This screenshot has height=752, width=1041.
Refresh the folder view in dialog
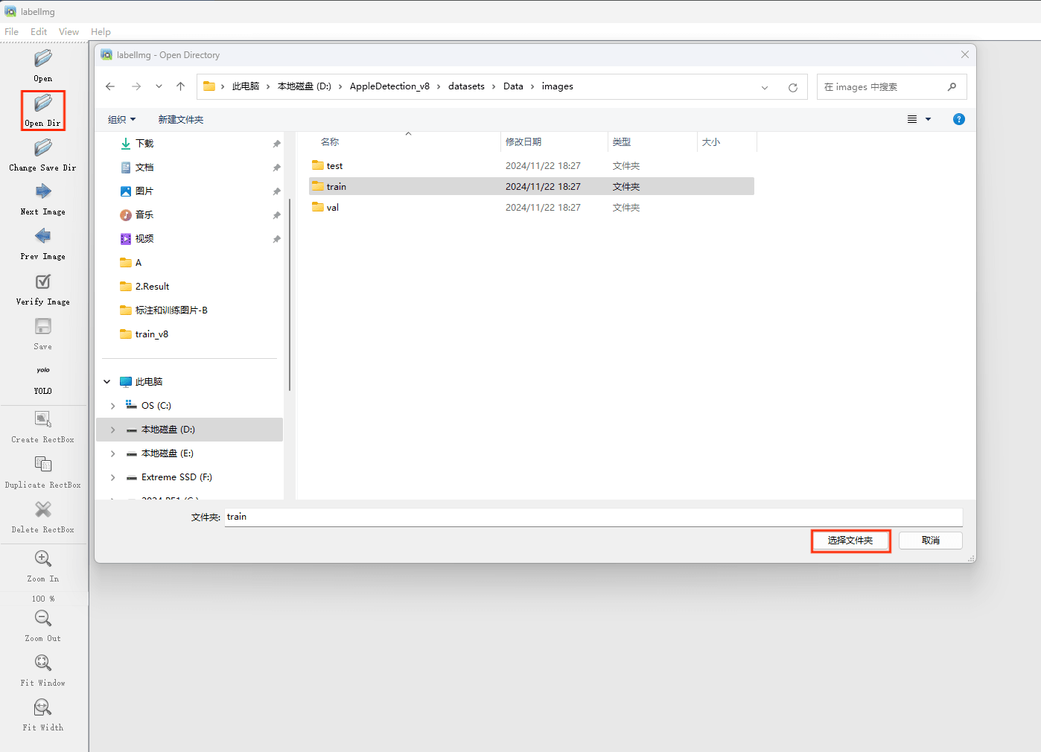793,87
